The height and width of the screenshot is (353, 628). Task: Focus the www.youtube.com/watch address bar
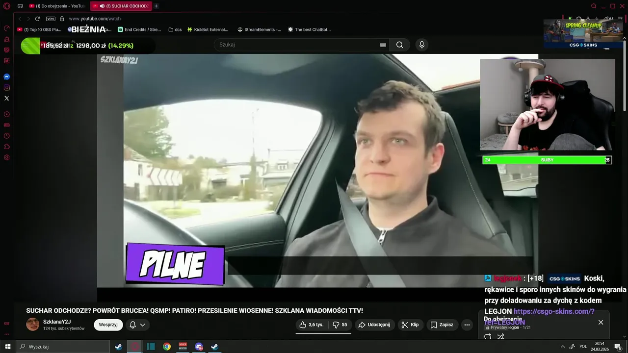coord(95,19)
